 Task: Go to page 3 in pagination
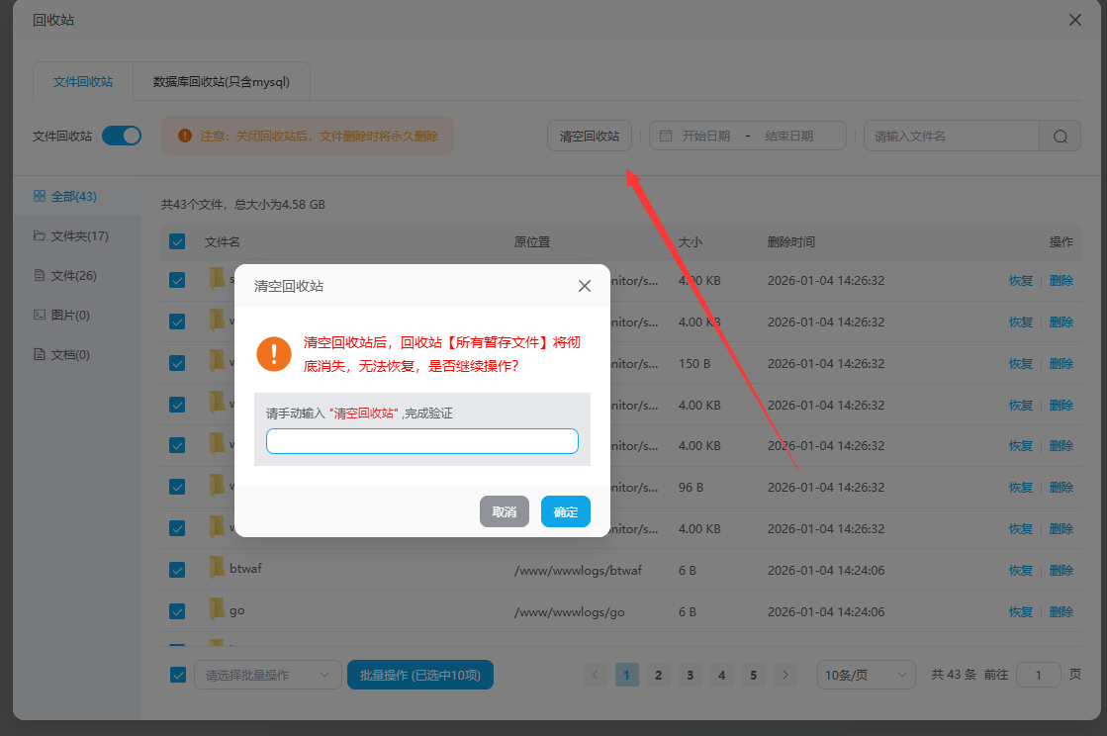tap(691, 675)
